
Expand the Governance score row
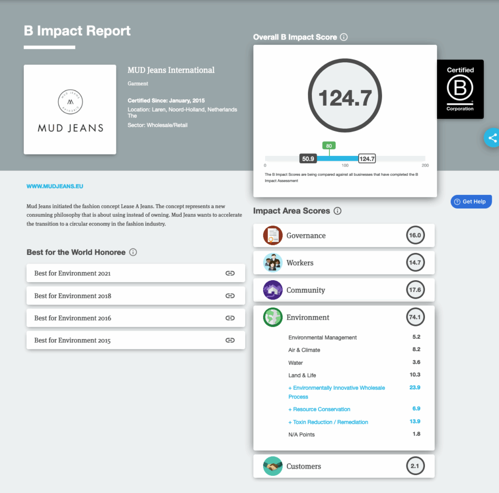click(x=344, y=235)
